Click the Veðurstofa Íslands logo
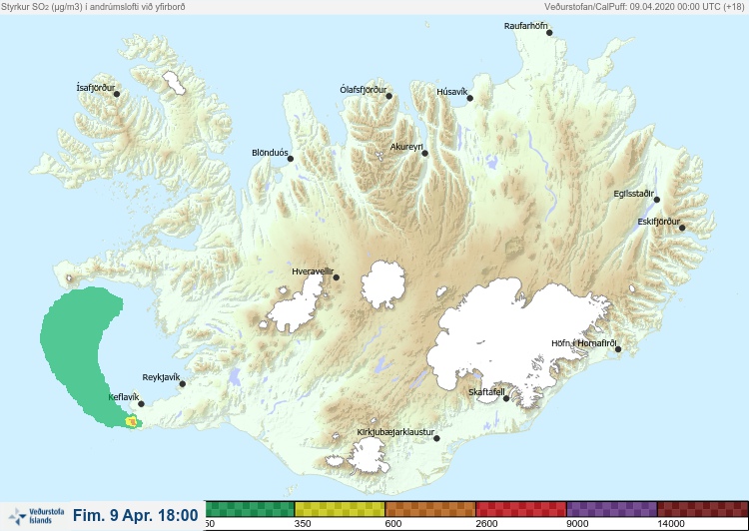This screenshot has height=531, width=749. pyautogui.click(x=36, y=516)
